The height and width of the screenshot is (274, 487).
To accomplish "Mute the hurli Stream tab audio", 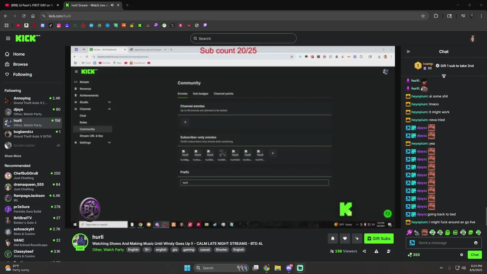I will tap(112, 5).
